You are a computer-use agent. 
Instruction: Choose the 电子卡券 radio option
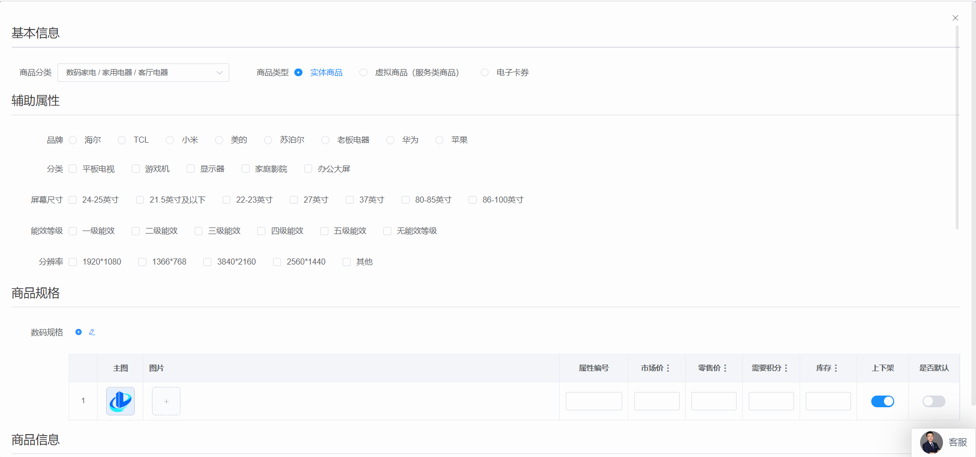(485, 73)
